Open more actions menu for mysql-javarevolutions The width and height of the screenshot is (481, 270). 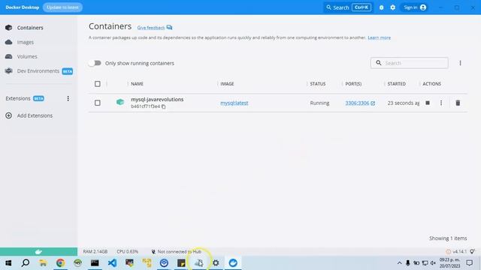pos(441,103)
